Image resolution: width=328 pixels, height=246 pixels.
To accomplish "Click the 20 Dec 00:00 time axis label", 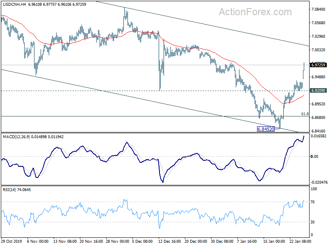I will tap(196, 241).
